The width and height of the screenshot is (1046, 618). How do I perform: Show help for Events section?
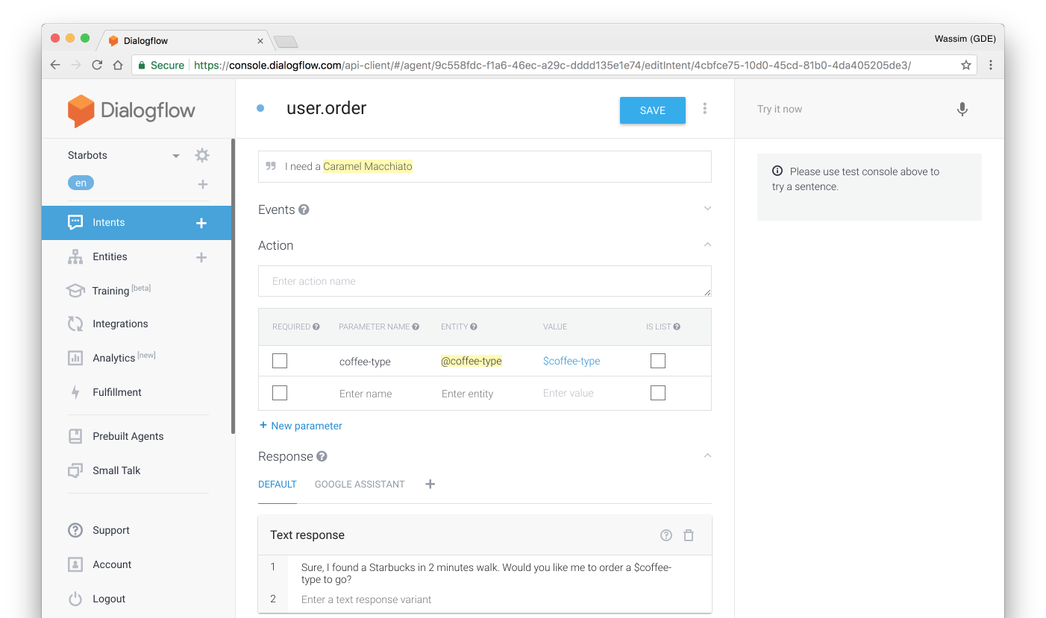point(304,209)
